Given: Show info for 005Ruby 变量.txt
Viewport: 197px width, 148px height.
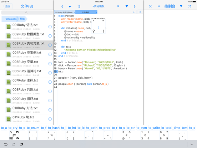Looking at the screenshot, I should tap(50, 64).
